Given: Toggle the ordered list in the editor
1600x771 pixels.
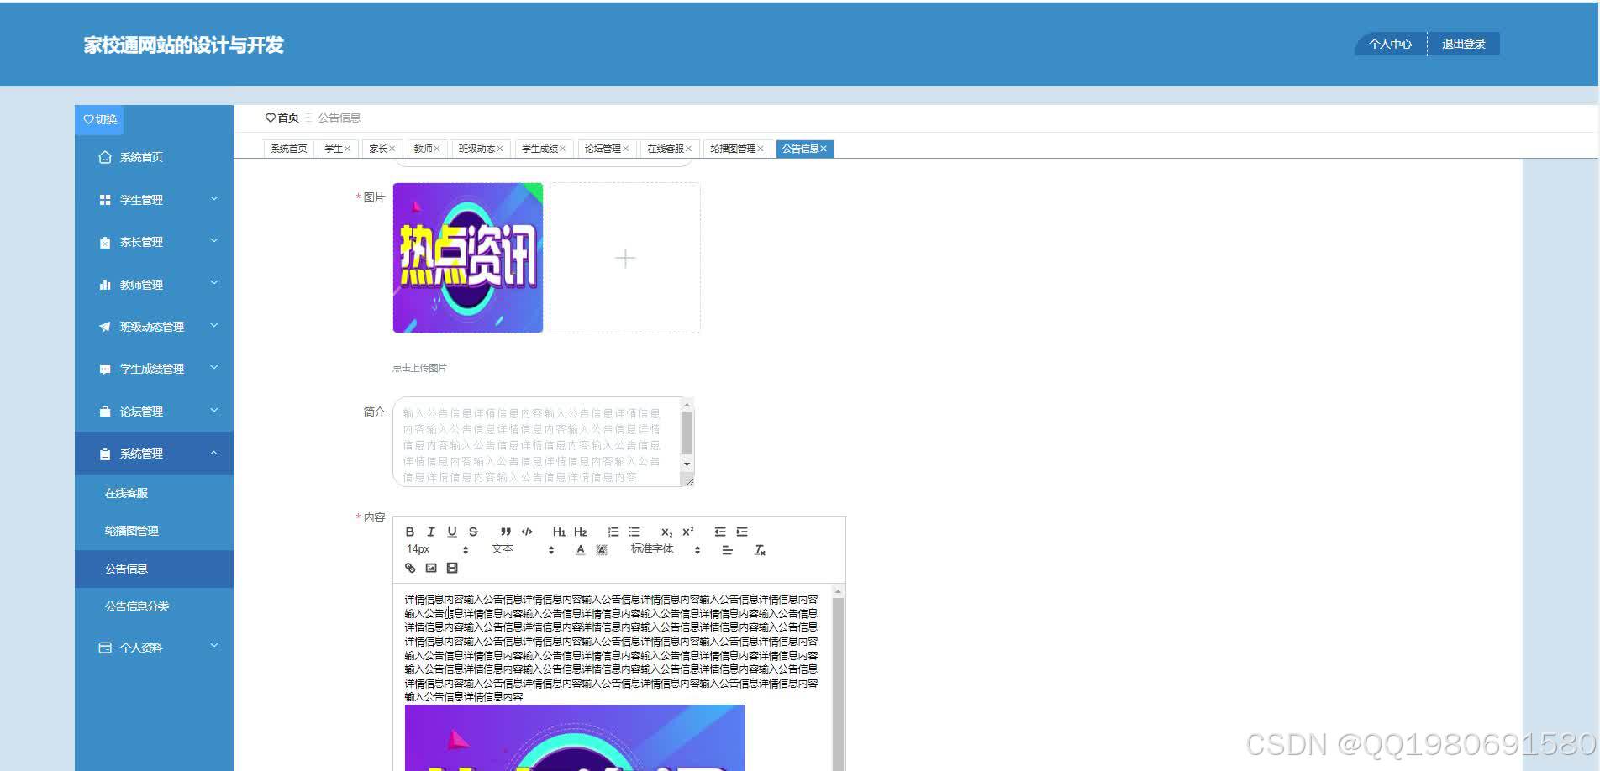Looking at the screenshot, I should pyautogui.click(x=613, y=532).
